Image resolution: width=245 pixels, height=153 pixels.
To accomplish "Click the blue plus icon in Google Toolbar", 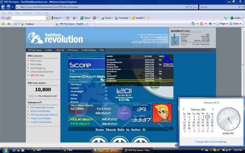I will coord(74,18).
